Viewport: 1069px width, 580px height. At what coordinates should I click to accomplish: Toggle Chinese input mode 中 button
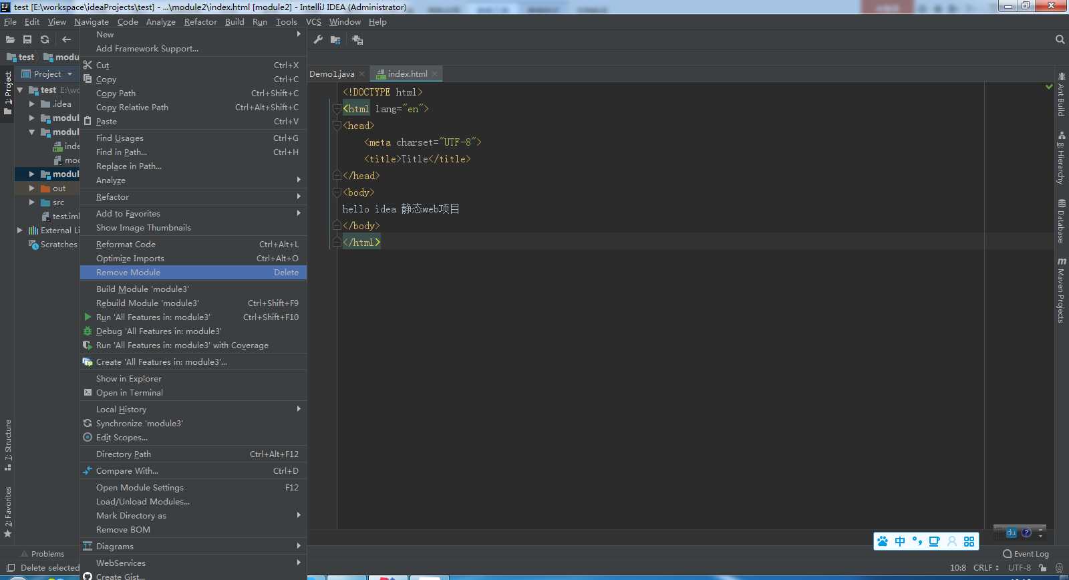pyautogui.click(x=900, y=541)
